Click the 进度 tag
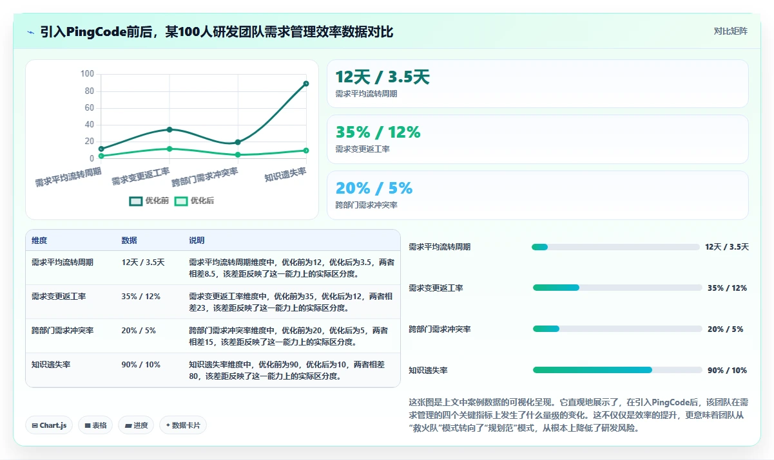The image size is (774, 460). point(136,425)
